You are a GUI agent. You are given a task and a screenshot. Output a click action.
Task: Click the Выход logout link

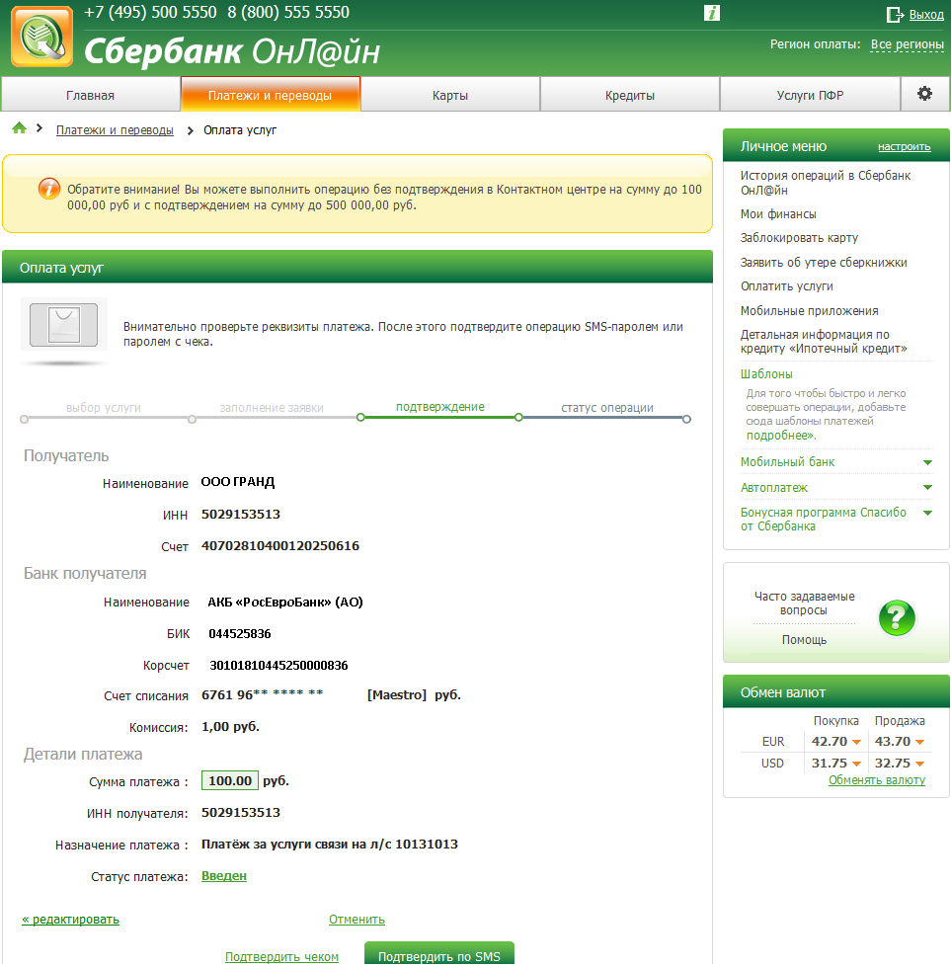[926, 15]
